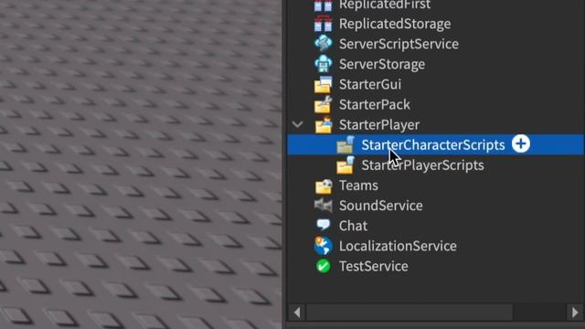The height and width of the screenshot is (329, 585).
Task: Select Chat in the Explorer
Action: click(x=353, y=226)
